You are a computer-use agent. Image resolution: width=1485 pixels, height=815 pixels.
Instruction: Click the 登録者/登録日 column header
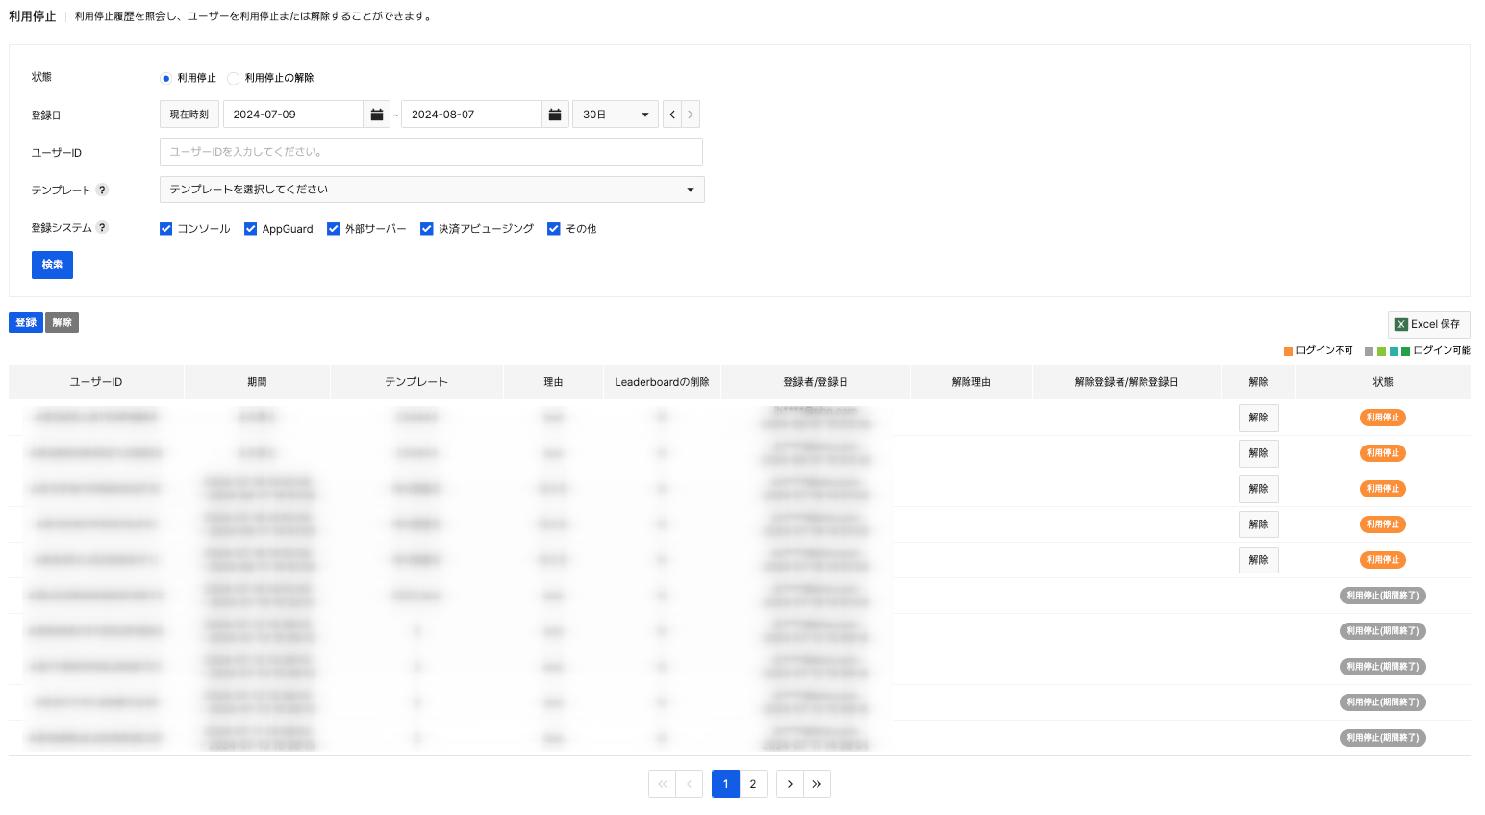816,382
